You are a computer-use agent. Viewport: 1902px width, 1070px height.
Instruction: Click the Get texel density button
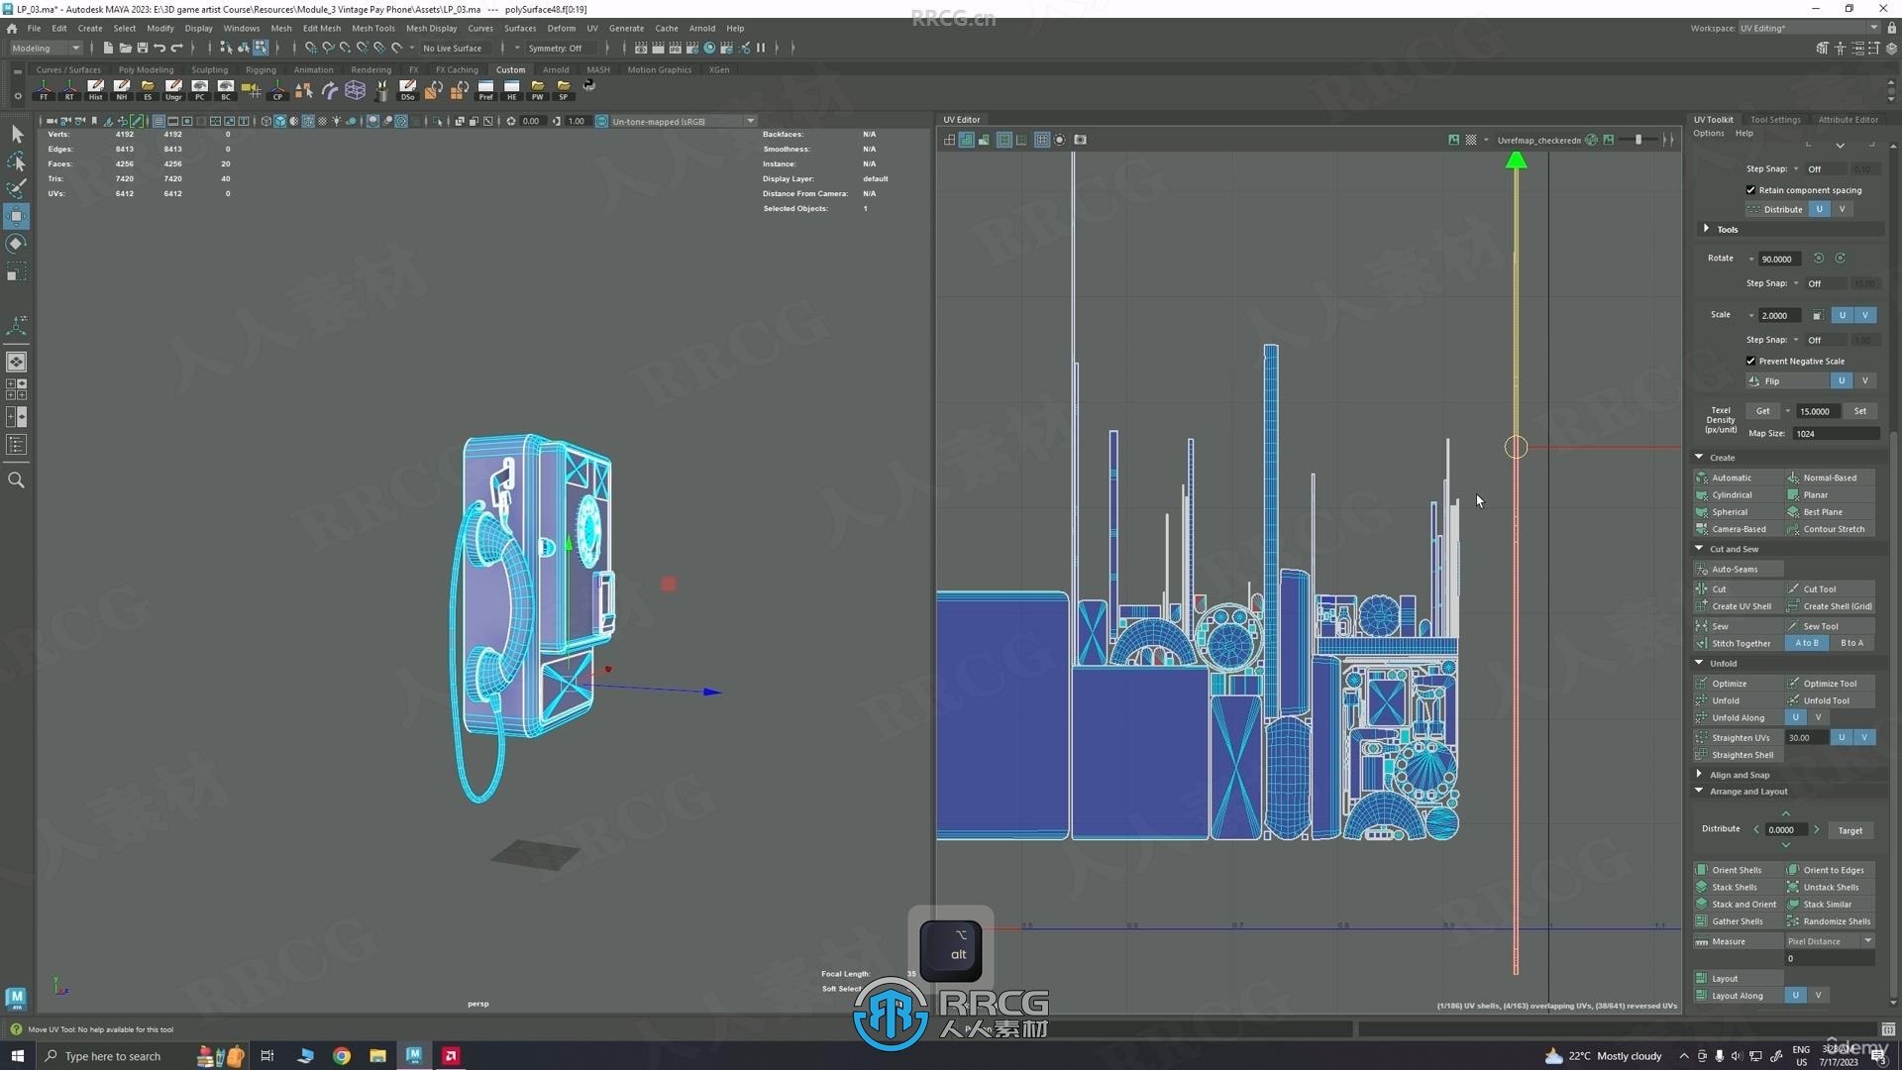point(1763,411)
